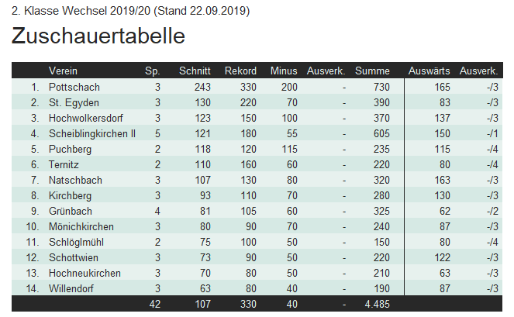Screen dimensions: 514x317
Task: Click the Schlöglmühl team name
Action: (x=77, y=243)
